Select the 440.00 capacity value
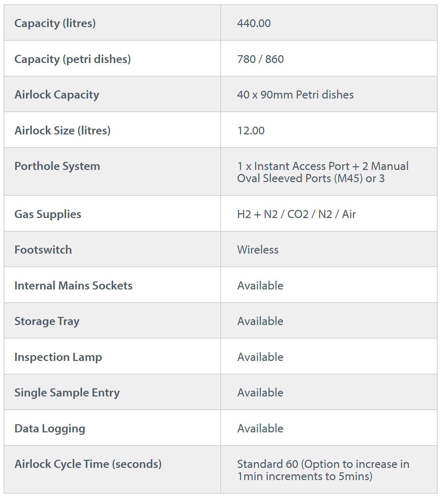Screen dimensions: 440x496 (x=254, y=23)
